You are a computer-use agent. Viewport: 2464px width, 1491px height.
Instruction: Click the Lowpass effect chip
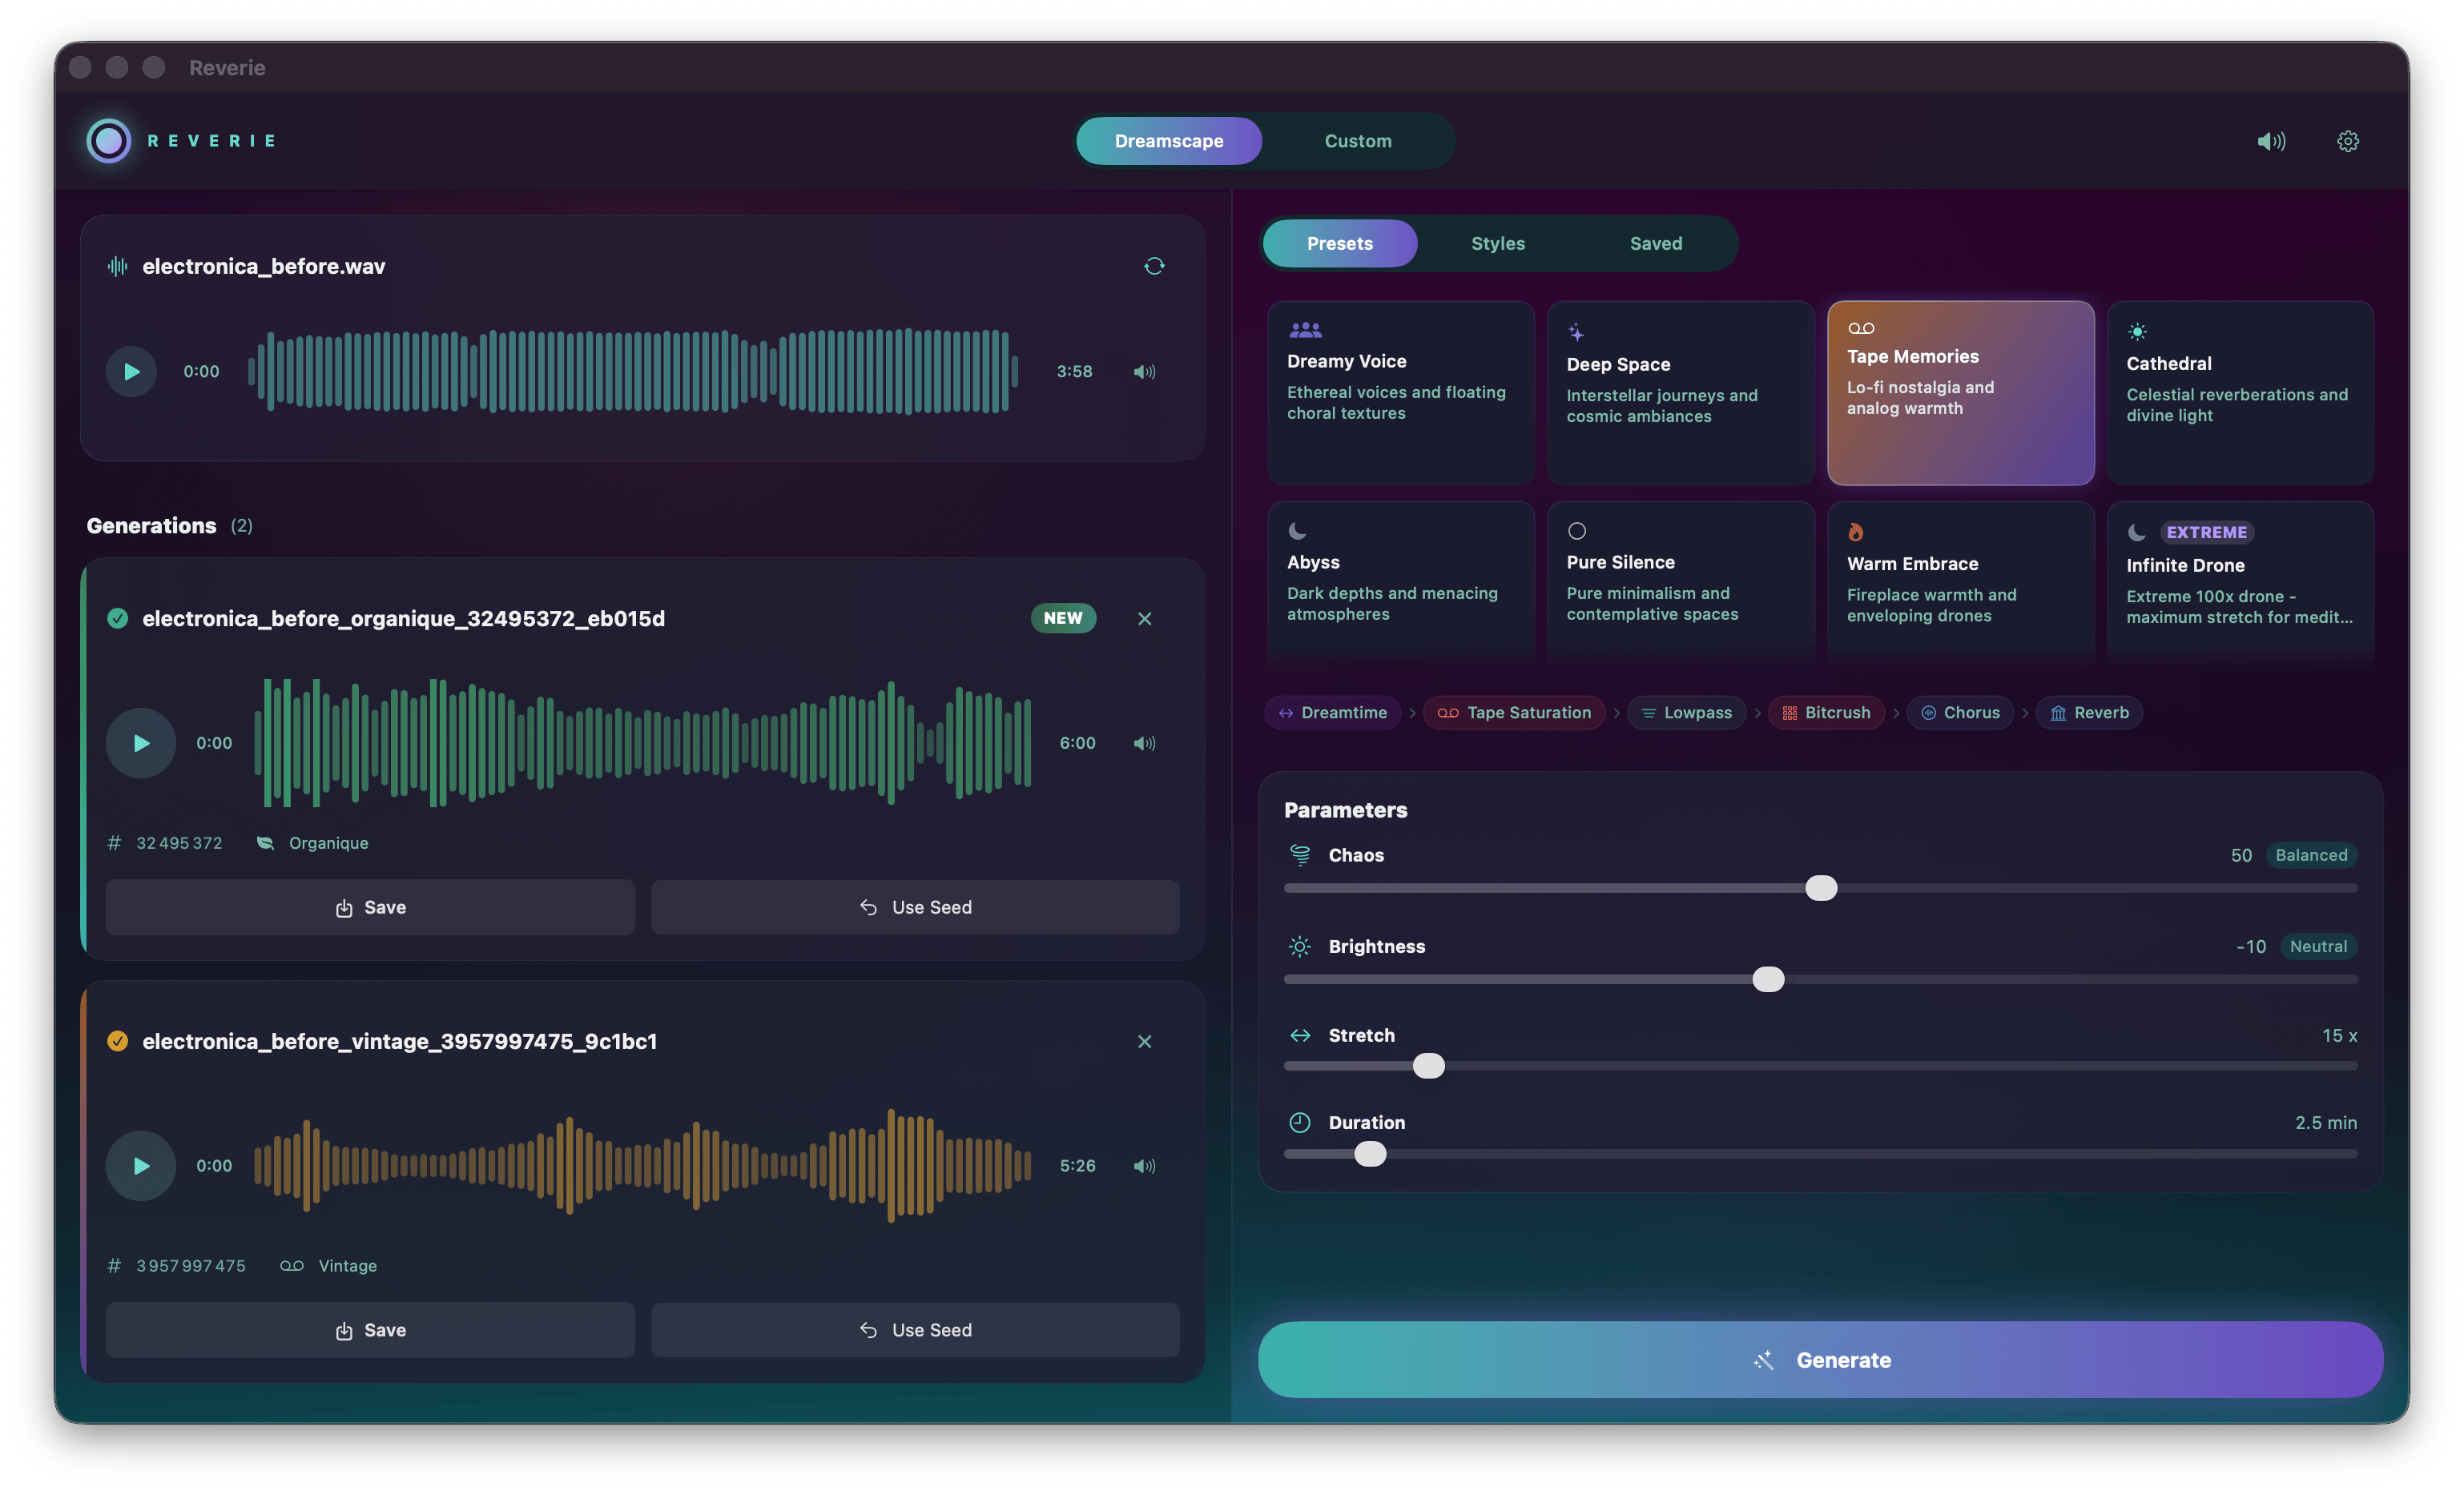pos(1687,713)
